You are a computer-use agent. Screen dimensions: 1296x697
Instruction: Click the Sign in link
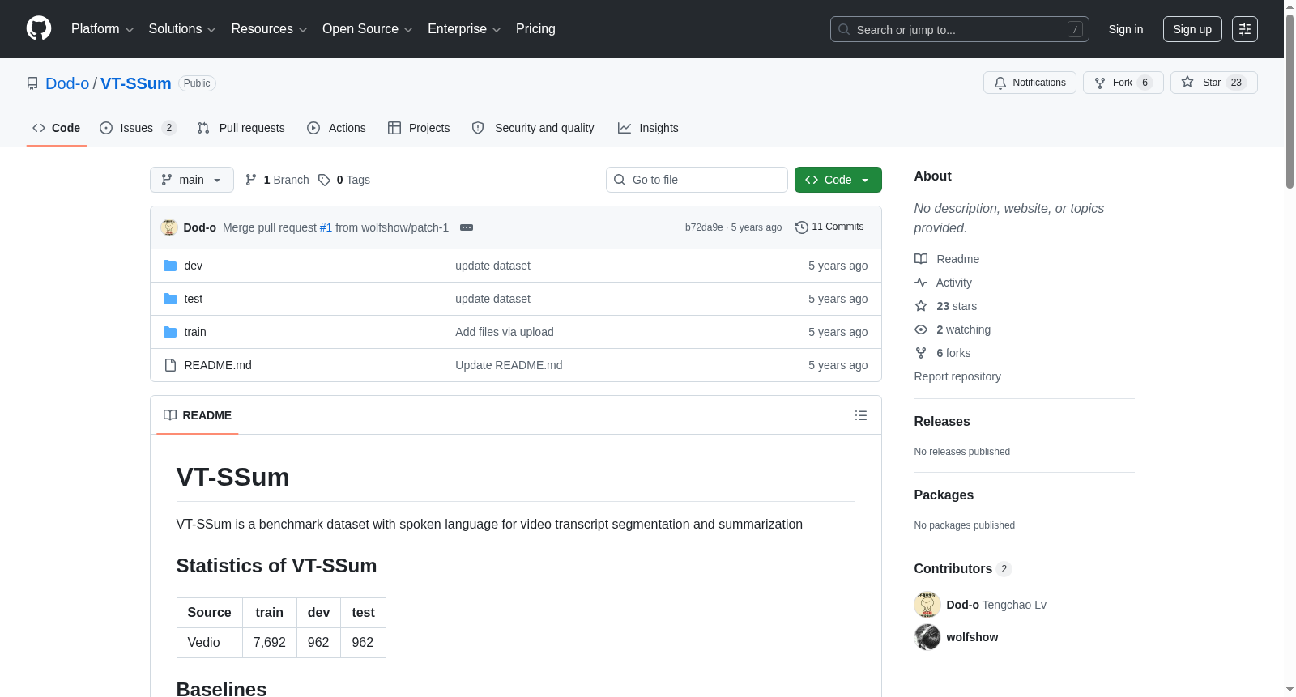tap(1126, 29)
